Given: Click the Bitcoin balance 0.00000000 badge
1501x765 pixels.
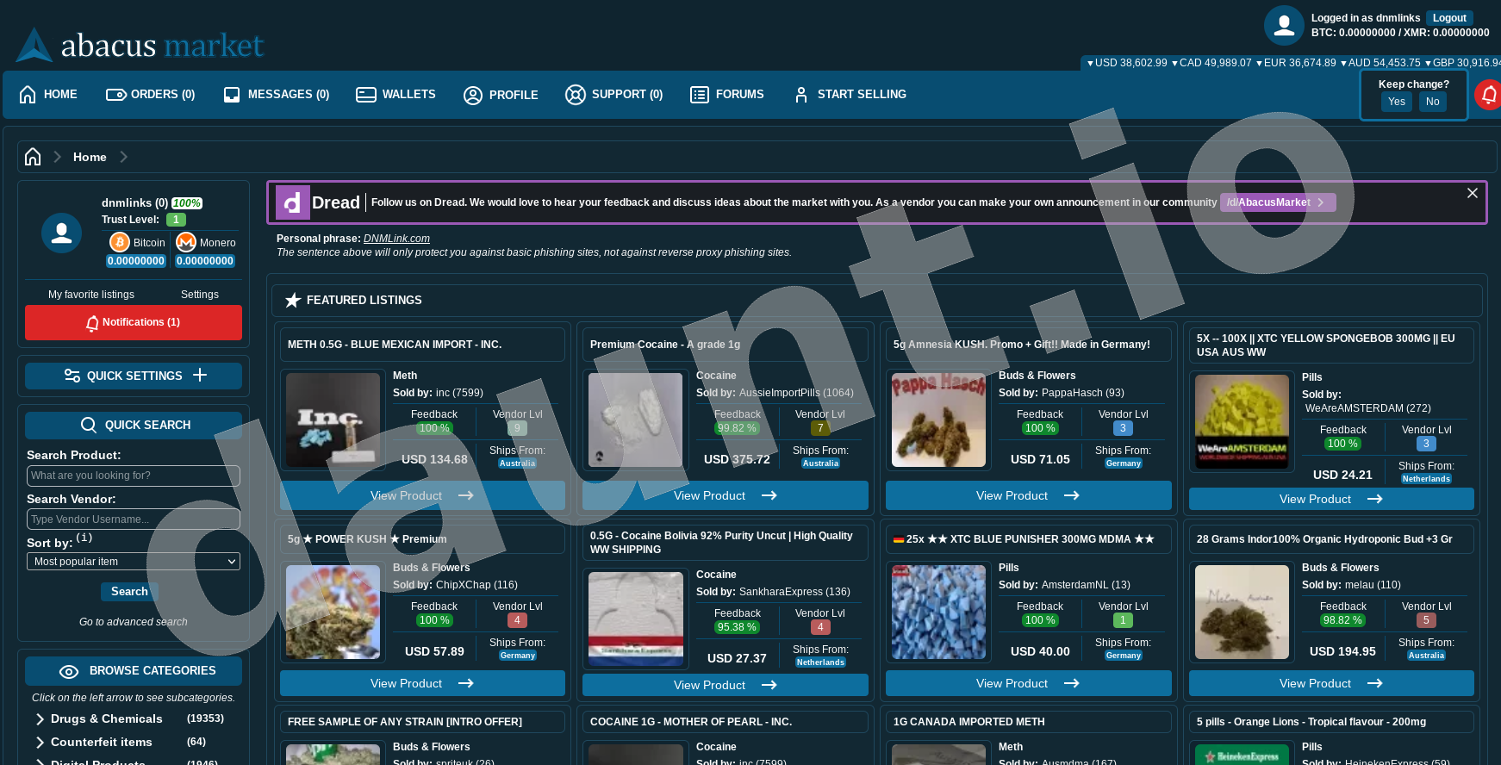Looking at the screenshot, I should tap(136, 261).
